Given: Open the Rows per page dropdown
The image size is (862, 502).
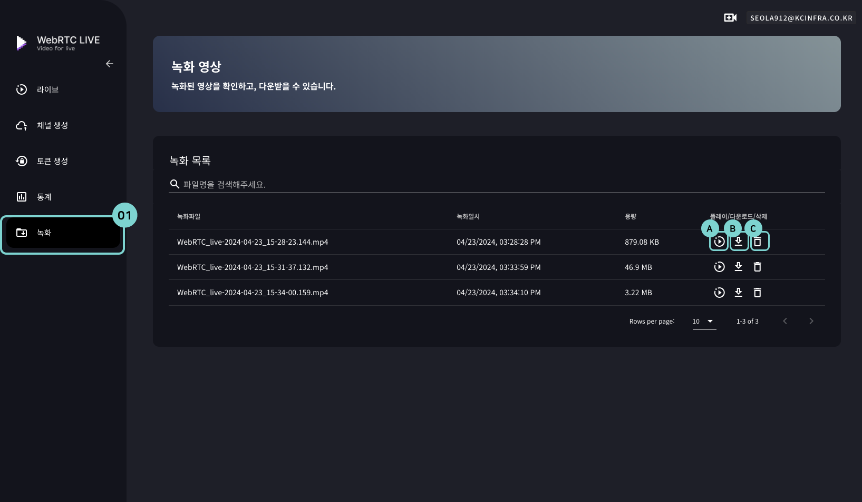Looking at the screenshot, I should pos(704,322).
